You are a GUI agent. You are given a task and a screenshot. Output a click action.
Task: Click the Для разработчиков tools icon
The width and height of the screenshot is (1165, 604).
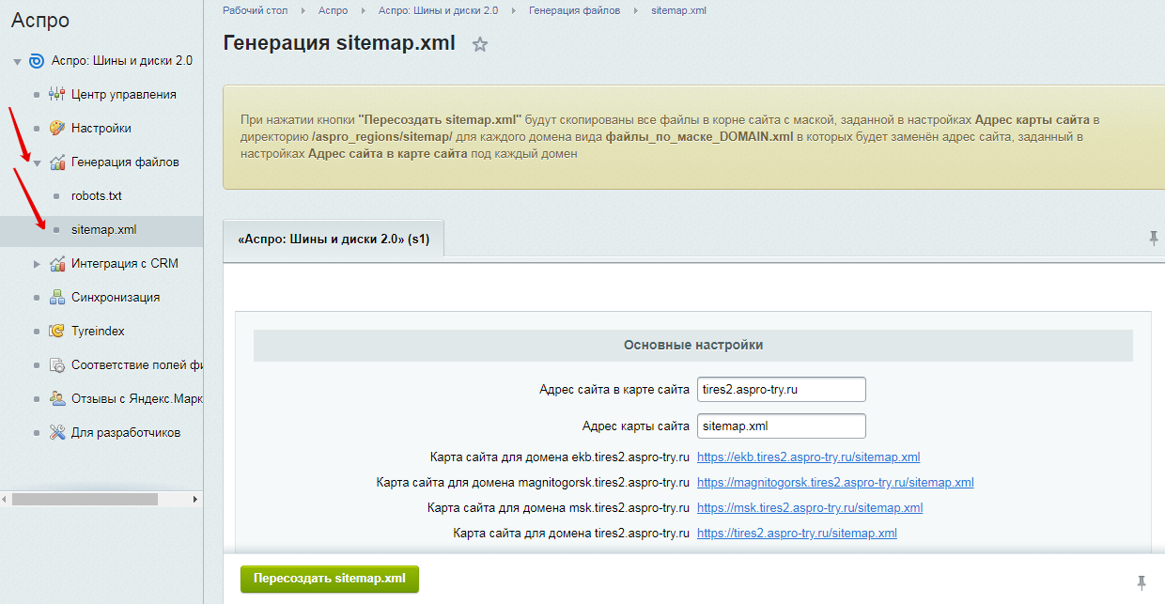tap(56, 433)
